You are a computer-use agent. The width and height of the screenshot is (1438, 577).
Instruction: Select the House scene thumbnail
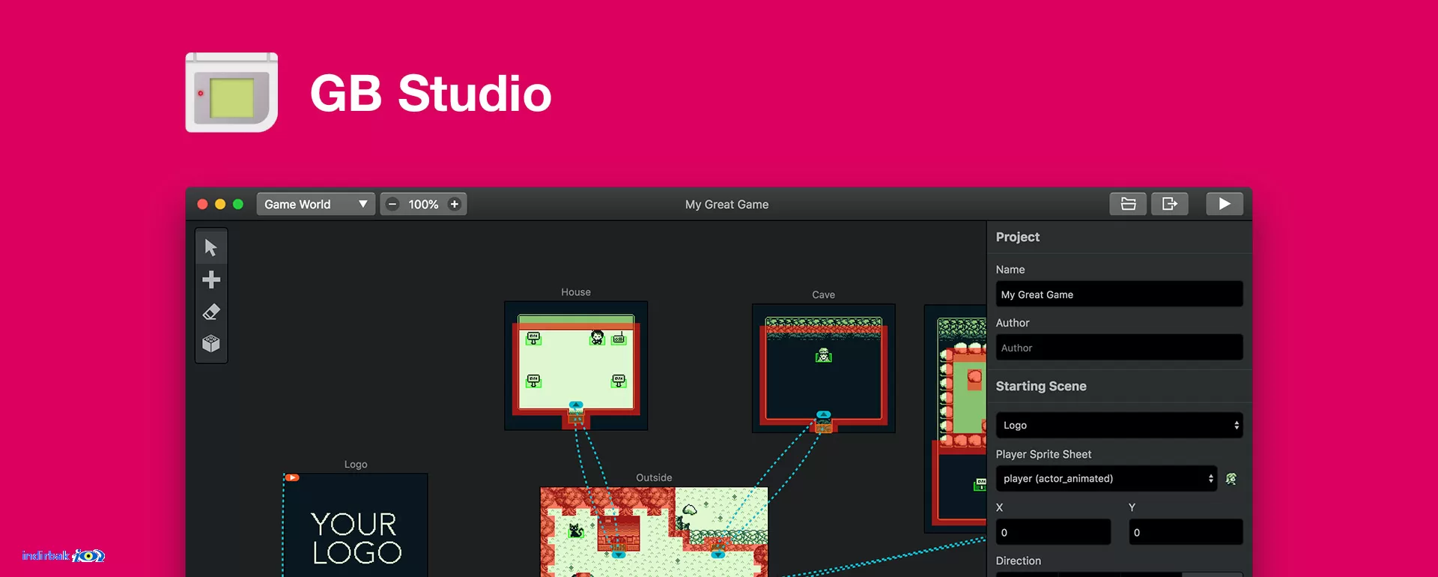pyautogui.click(x=576, y=366)
